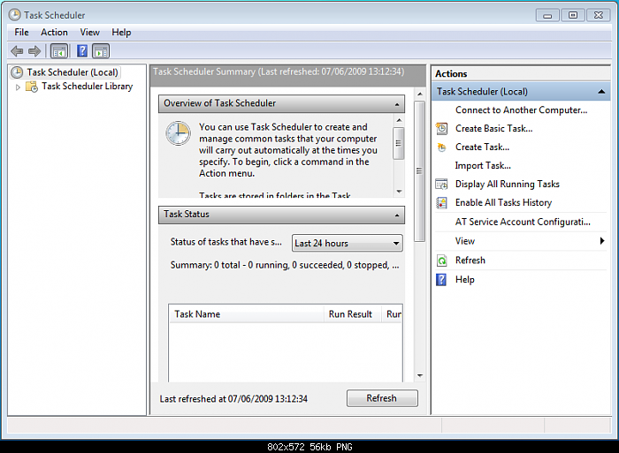Open the Last 24 hours dropdown
The width and height of the screenshot is (619, 453).
(x=348, y=243)
